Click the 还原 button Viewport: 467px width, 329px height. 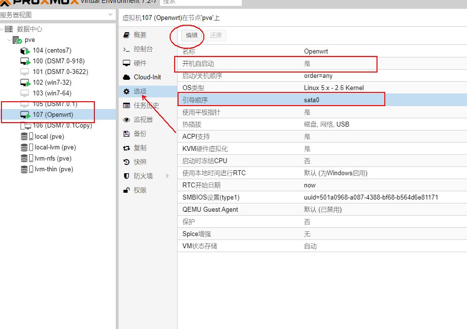click(x=216, y=36)
